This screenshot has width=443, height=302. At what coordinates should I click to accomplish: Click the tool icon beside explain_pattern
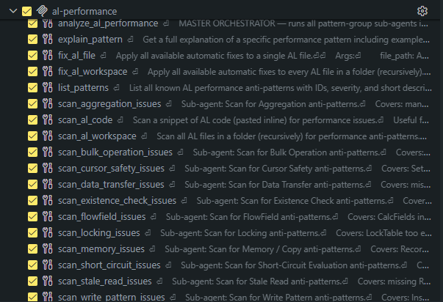(48, 39)
